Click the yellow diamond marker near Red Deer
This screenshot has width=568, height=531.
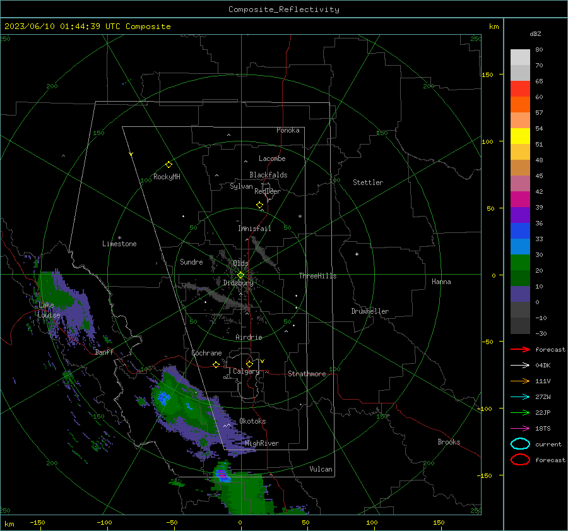coord(260,205)
